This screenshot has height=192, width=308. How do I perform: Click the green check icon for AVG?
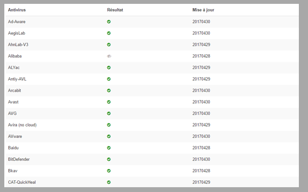point(109,113)
